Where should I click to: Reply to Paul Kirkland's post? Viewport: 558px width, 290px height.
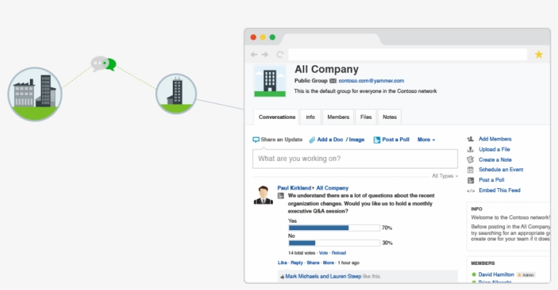[x=297, y=263]
